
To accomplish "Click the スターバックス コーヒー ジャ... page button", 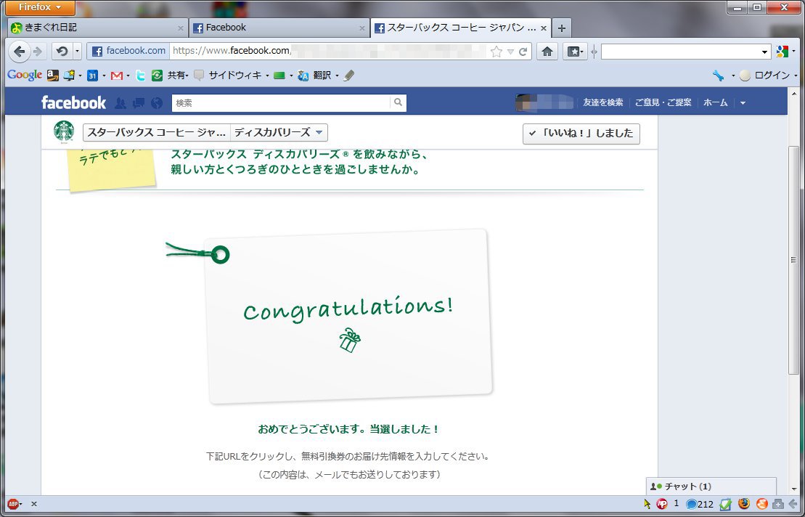I will (157, 132).
